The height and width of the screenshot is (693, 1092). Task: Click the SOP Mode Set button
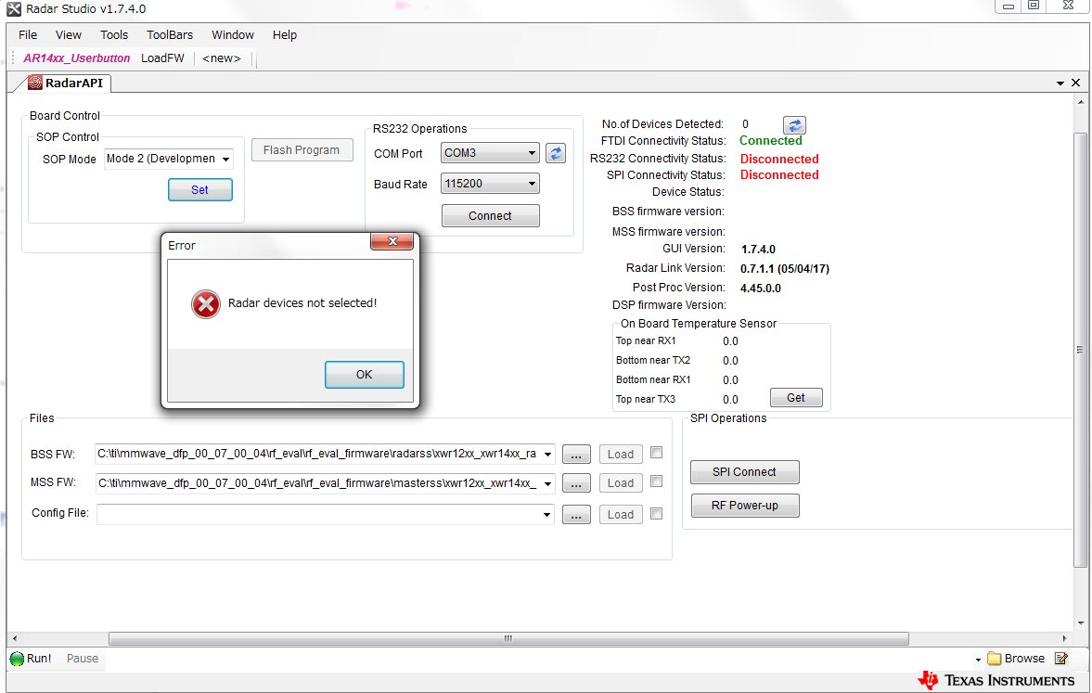(x=199, y=190)
